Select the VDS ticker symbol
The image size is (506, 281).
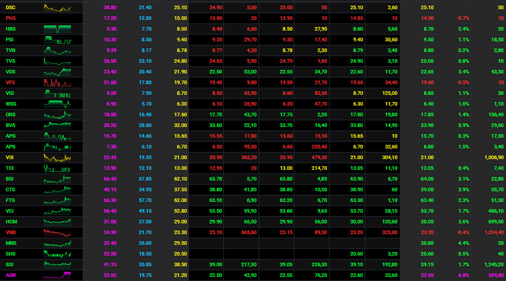click(10, 71)
